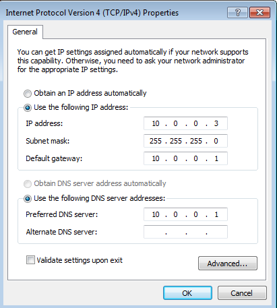Cancel the dialog changes
Image resolution: width=277 pixels, height=308 pixels.
coord(242,293)
